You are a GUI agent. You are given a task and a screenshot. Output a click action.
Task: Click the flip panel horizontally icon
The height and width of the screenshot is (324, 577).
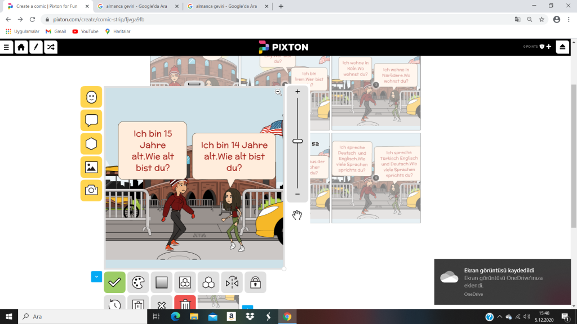point(232,282)
